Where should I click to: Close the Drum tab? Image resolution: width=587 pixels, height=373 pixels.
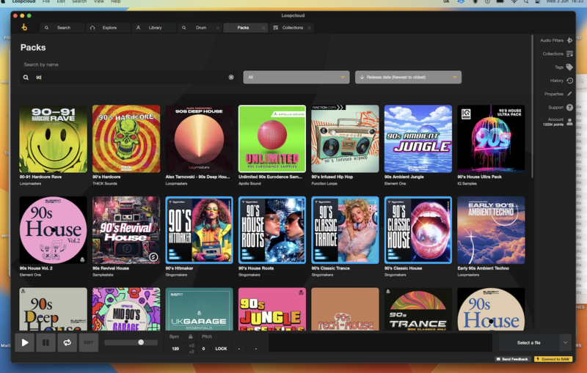pos(218,28)
